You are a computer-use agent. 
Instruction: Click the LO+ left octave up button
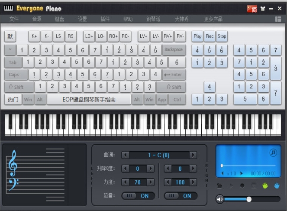pos(89,36)
